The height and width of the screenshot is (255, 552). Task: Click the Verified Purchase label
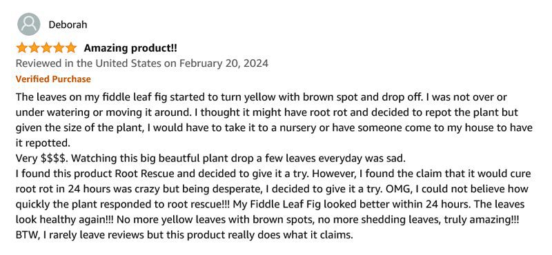53,79
